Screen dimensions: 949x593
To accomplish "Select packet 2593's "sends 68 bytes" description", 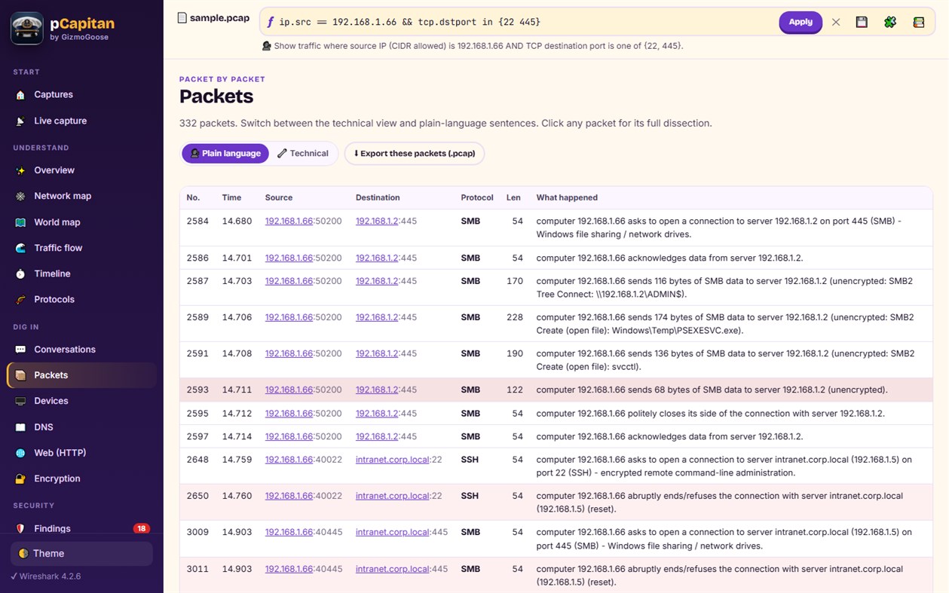I will (712, 390).
